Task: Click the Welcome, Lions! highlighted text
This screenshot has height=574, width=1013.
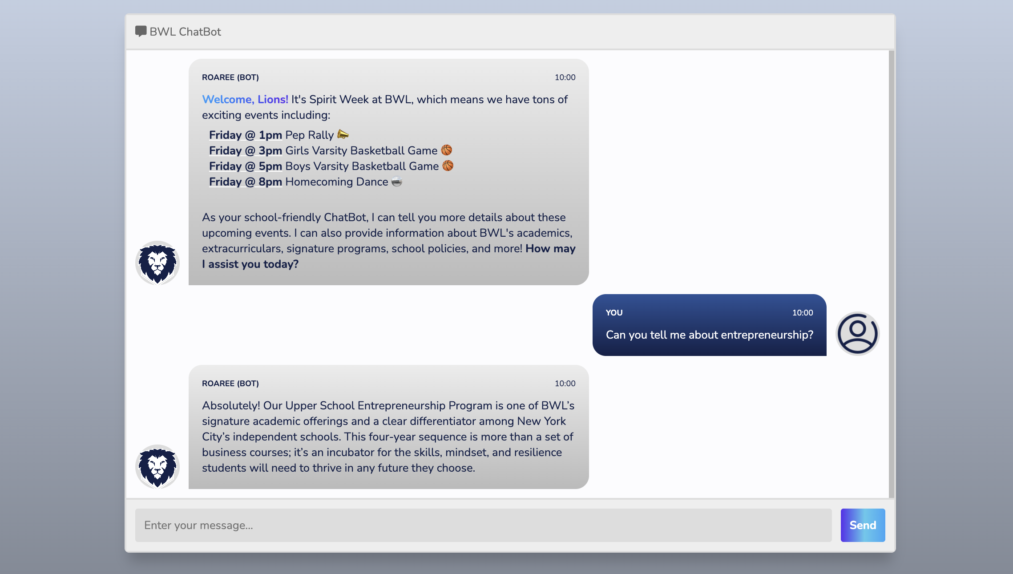Action: (x=245, y=99)
